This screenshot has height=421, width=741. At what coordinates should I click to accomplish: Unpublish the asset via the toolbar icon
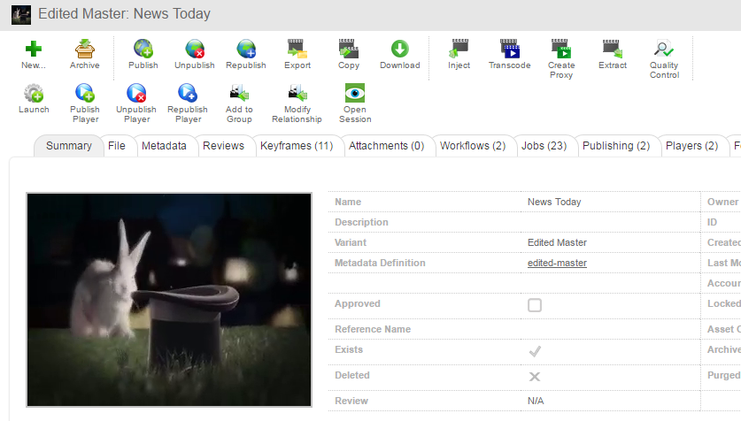pos(194,49)
